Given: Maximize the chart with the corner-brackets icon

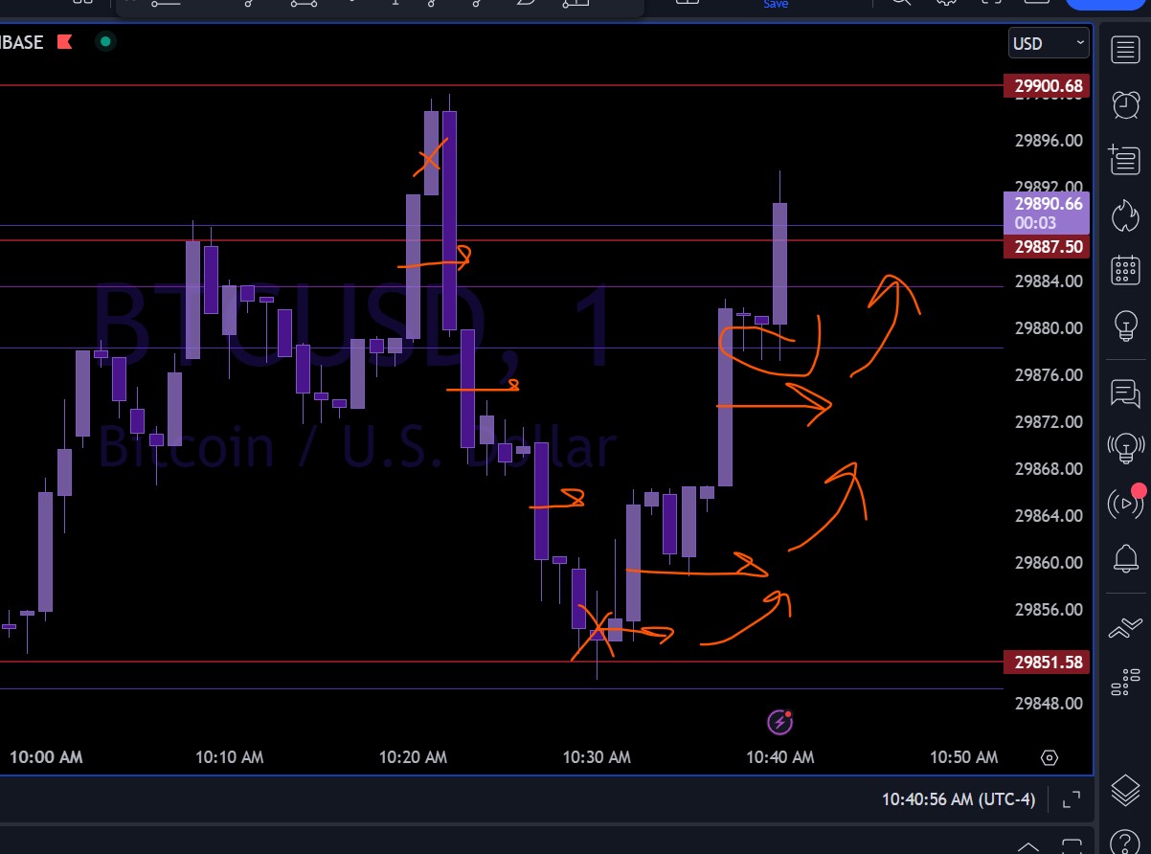Looking at the screenshot, I should pos(1072,798).
